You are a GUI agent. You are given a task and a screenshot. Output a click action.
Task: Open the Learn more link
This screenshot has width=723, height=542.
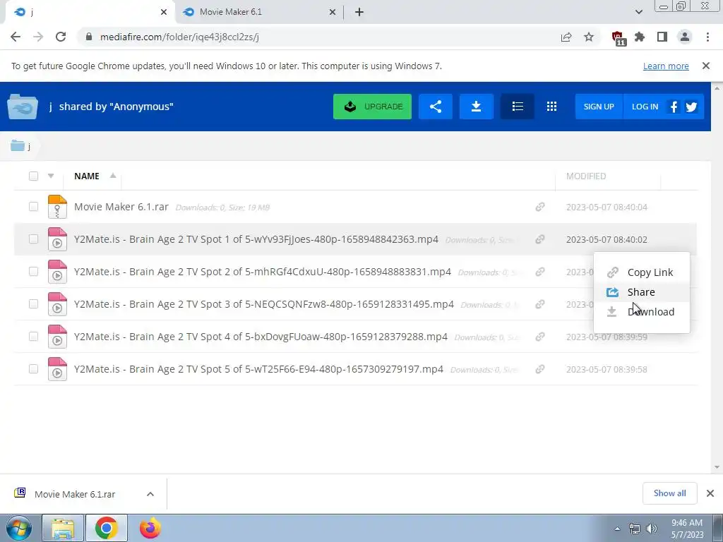click(666, 66)
